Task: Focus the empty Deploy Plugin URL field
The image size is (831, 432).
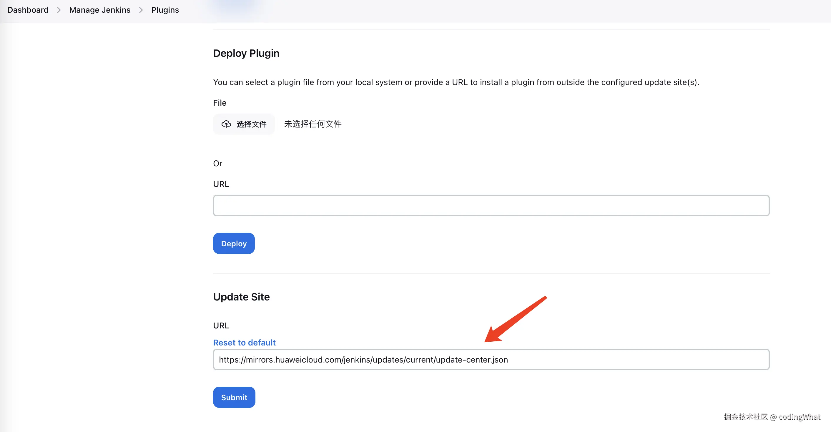Action: [x=491, y=205]
